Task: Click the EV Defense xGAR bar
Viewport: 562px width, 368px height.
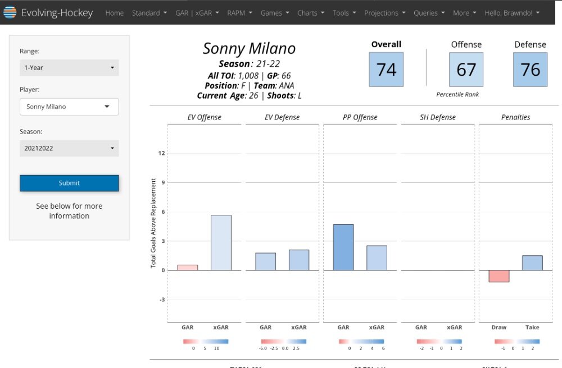Action: (x=299, y=260)
